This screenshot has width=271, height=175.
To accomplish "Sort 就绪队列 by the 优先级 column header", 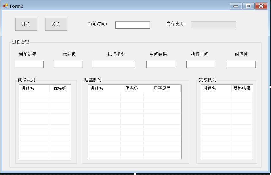I will click(60, 89).
